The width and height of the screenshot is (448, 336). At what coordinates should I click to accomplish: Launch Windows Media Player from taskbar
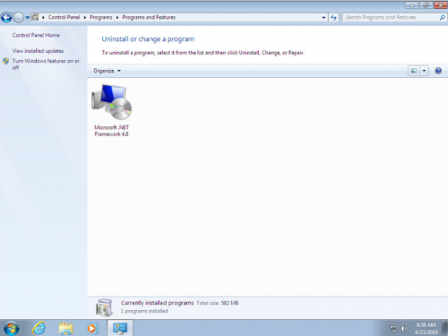point(91,328)
